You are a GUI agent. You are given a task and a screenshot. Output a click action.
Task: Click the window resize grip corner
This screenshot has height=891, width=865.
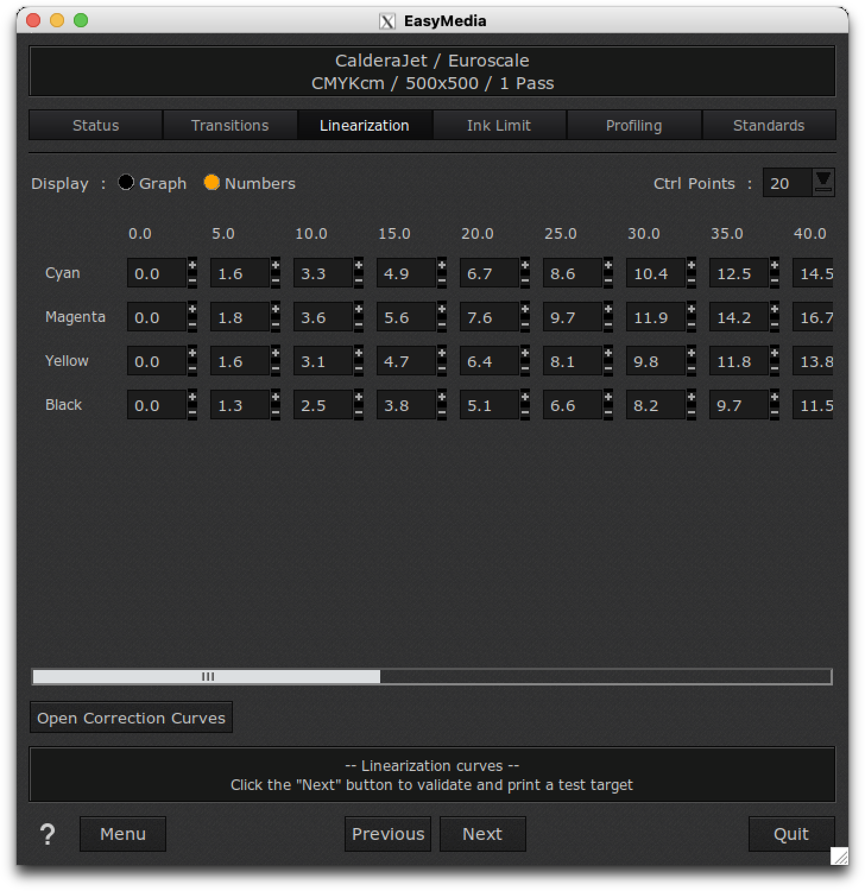point(839,856)
